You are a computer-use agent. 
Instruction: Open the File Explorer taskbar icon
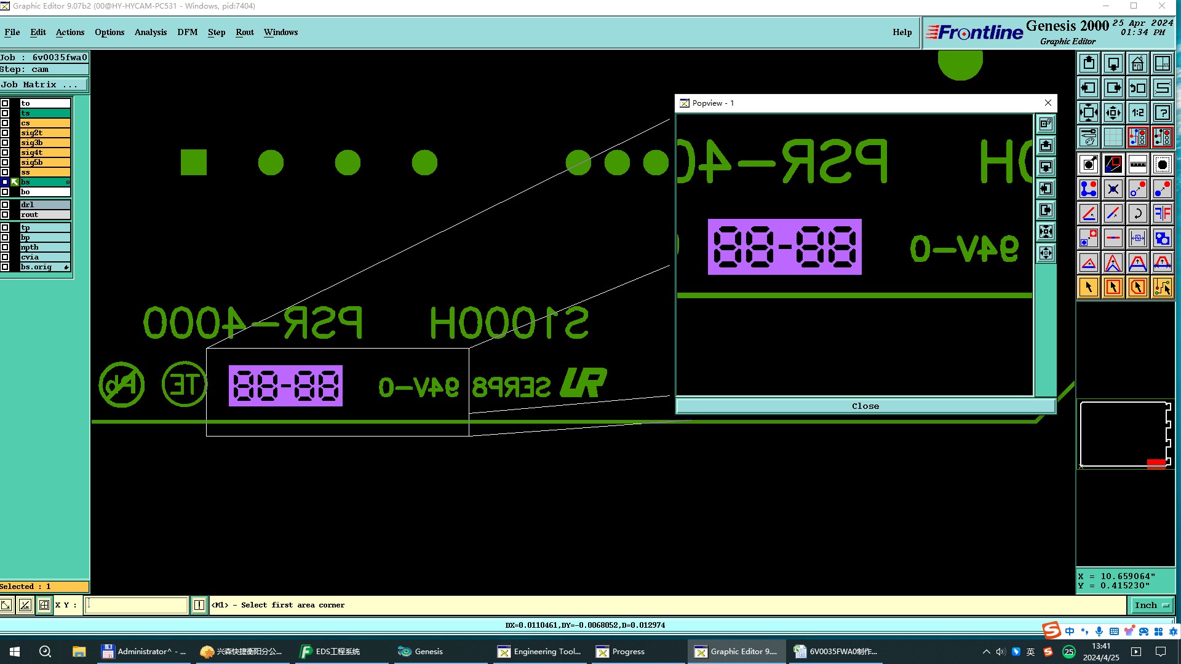79,651
